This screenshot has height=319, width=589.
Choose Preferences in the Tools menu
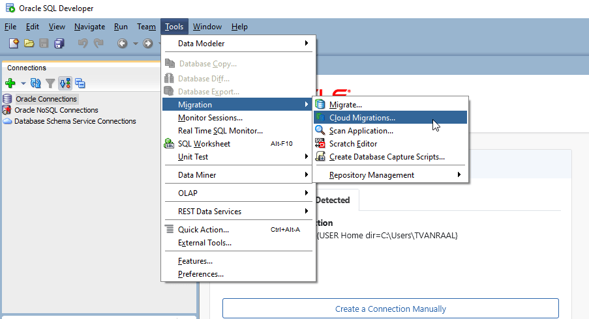click(201, 274)
